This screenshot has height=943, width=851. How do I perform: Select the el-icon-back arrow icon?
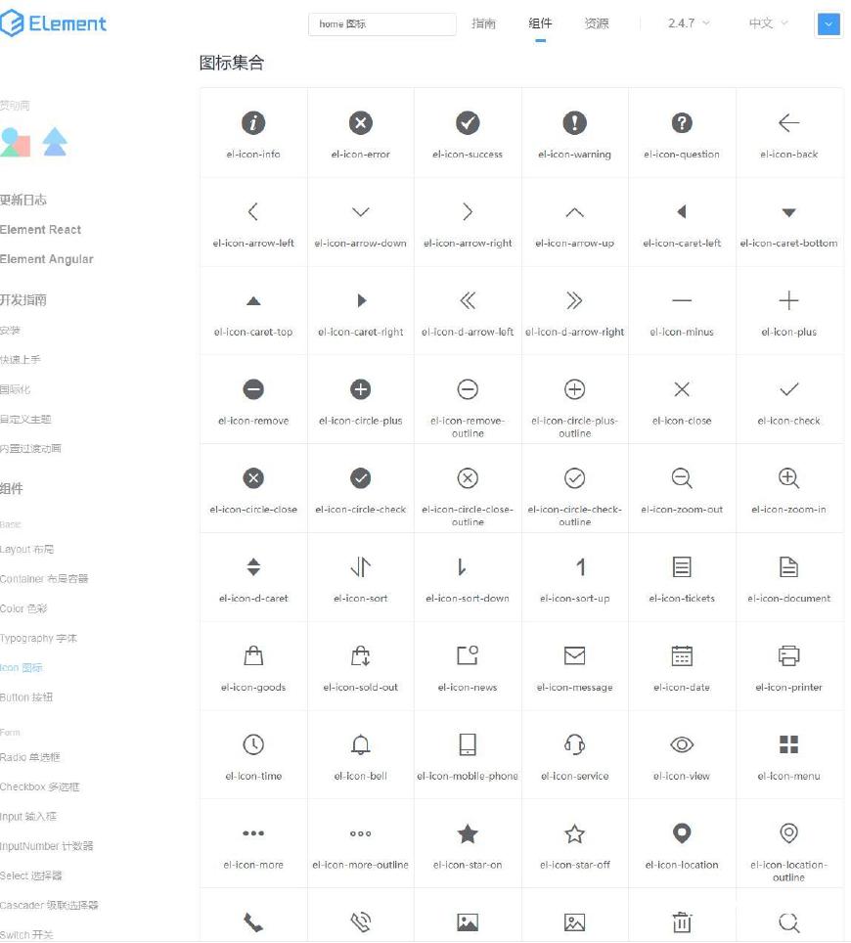[x=788, y=122]
